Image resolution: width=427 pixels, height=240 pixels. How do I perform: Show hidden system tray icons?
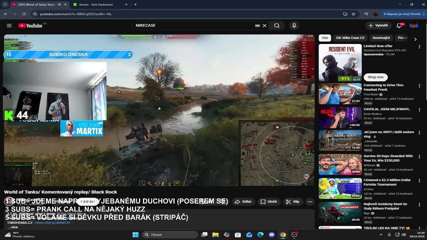[381, 235]
